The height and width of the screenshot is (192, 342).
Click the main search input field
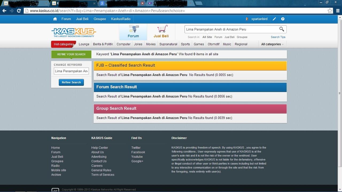click(231, 29)
